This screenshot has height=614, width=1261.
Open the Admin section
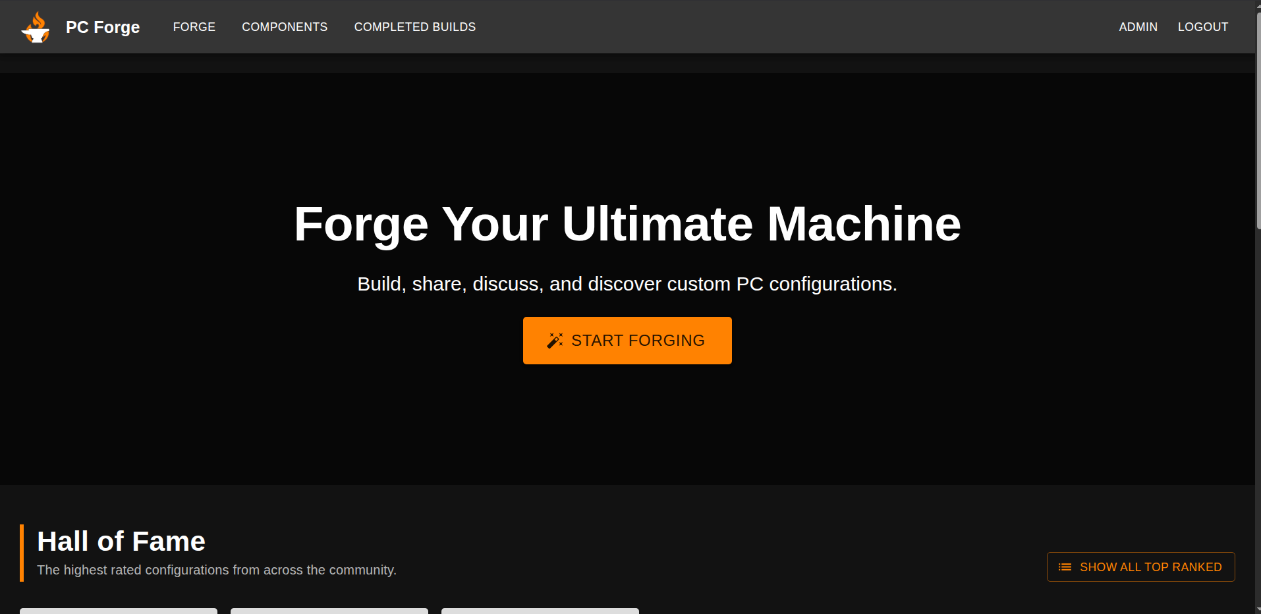1138,27
